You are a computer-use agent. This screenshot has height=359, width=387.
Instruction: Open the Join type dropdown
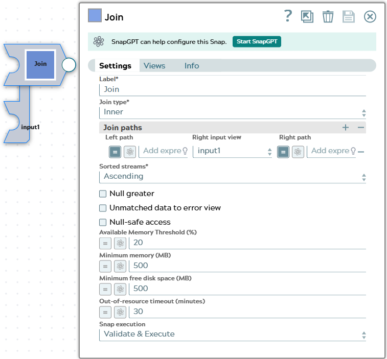click(233, 112)
